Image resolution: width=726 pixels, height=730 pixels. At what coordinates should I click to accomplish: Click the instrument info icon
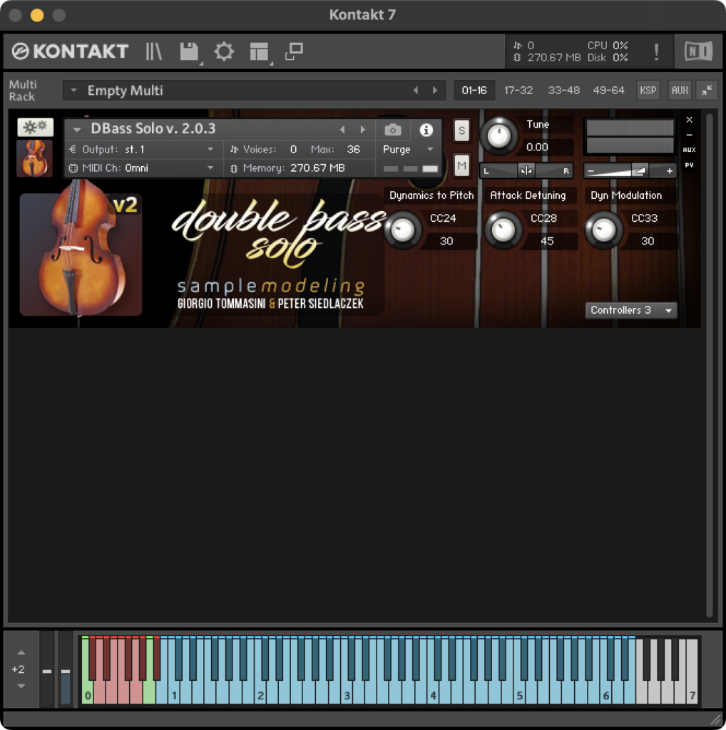tap(426, 130)
